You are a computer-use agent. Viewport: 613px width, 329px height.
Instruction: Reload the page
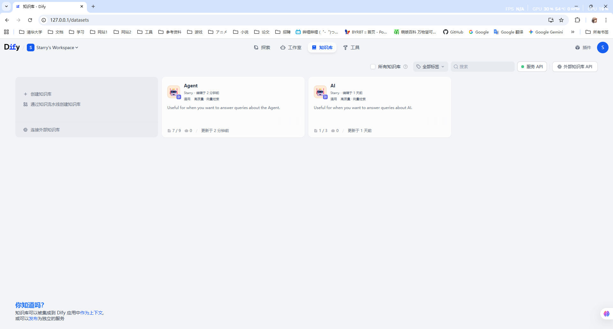pyautogui.click(x=30, y=20)
